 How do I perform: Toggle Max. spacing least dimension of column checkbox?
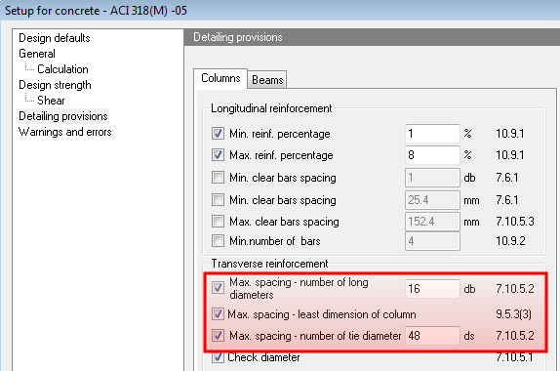click(x=218, y=314)
